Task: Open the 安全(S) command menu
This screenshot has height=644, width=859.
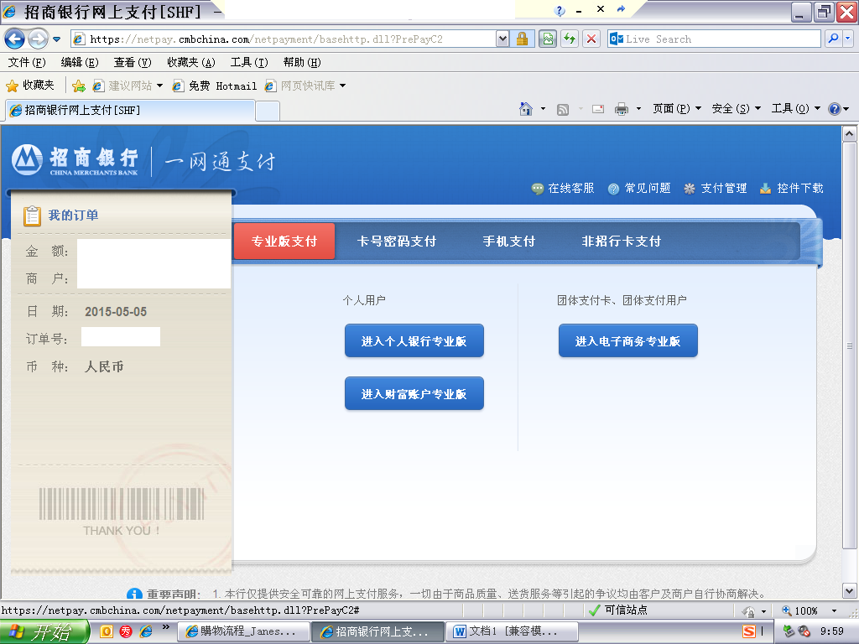Action: [x=737, y=108]
